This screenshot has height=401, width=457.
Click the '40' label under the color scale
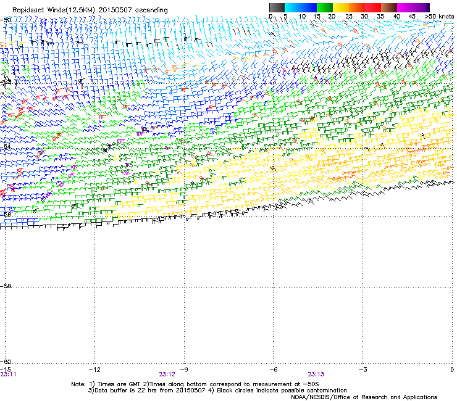(396, 17)
